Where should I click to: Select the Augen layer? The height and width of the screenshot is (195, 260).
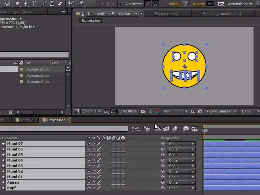tap(45, 182)
